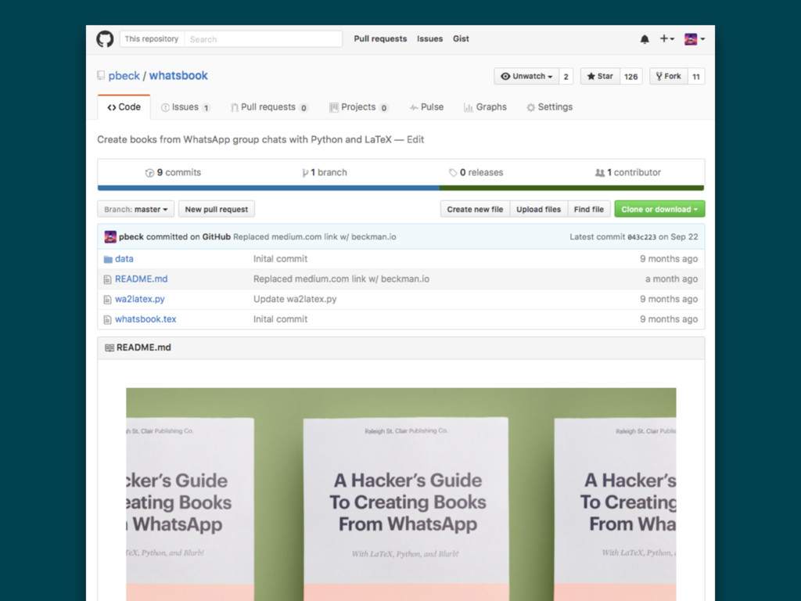Open Pull requests in the top navigation
The height and width of the screenshot is (601, 801).
(x=380, y=39)
